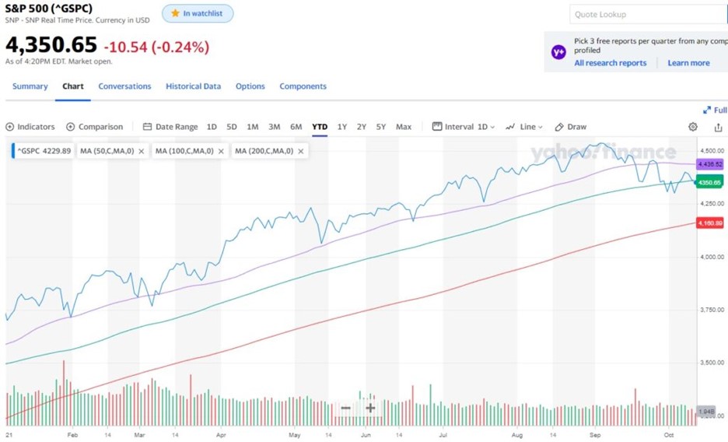Toggle the In watchlist star button

coord(198,13)
